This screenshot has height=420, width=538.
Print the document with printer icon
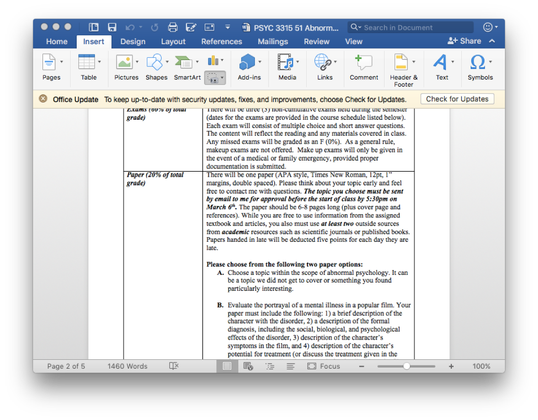[173, 27]
